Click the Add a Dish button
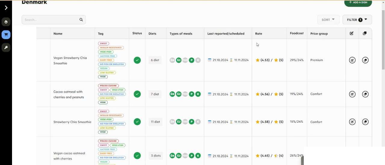 (358, 2)
